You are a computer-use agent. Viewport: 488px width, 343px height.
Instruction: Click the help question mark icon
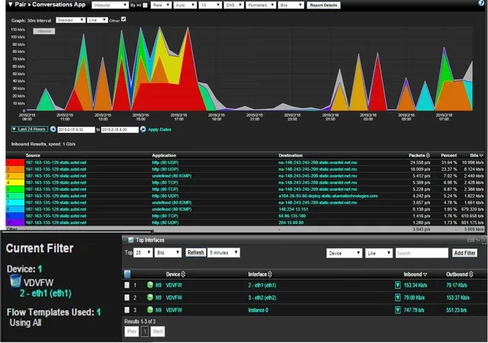pos(480,4)
